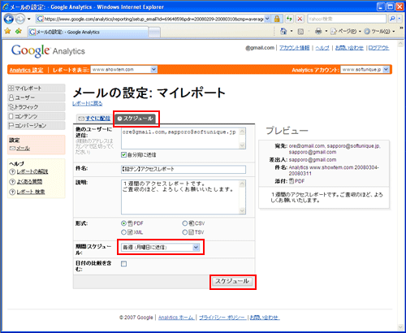406x333 pixels.
Task: Click the security lock icon
Action: (277, 19)
